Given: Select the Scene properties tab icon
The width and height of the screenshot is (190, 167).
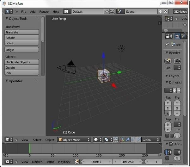Looking at the screenshot, I should coord(183,36).
